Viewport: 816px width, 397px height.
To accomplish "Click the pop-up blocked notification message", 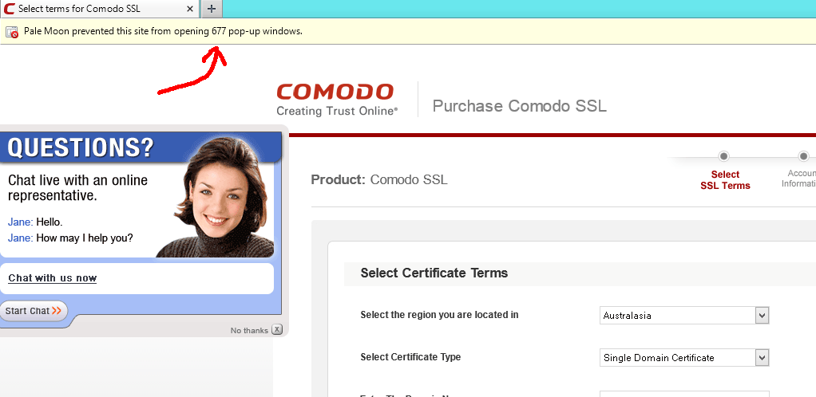I will (x=163, y=31).
